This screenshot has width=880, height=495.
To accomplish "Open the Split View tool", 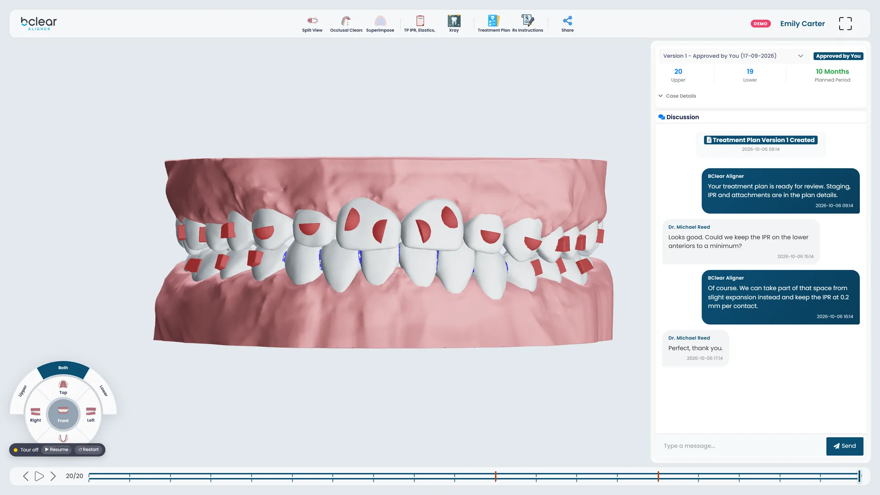I will pyautogui.click(x=312, y=24).
